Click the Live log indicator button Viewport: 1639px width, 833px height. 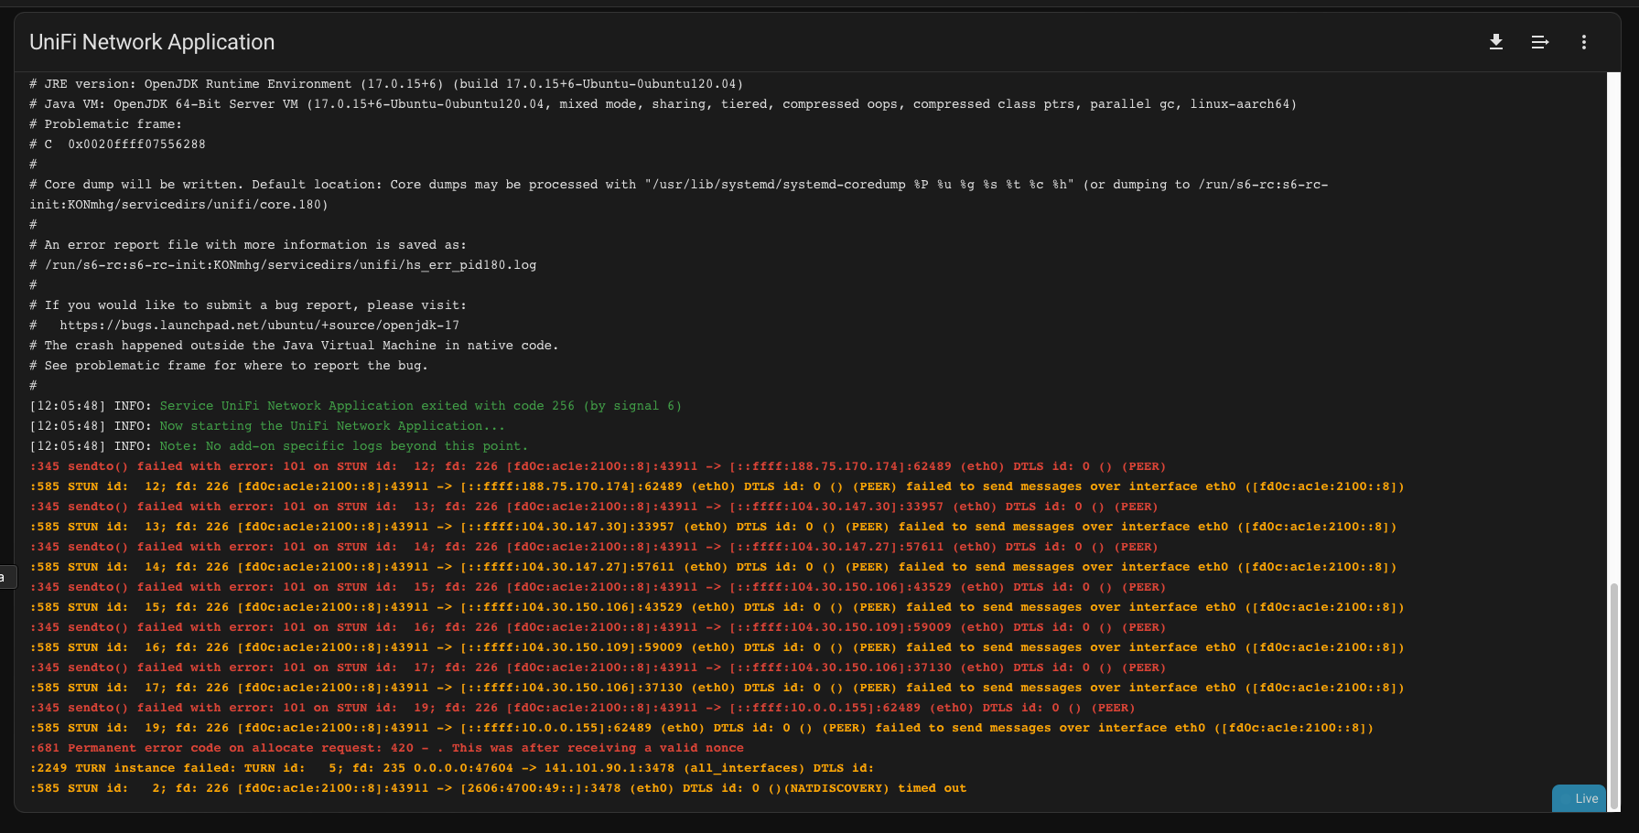(1580, 798)
